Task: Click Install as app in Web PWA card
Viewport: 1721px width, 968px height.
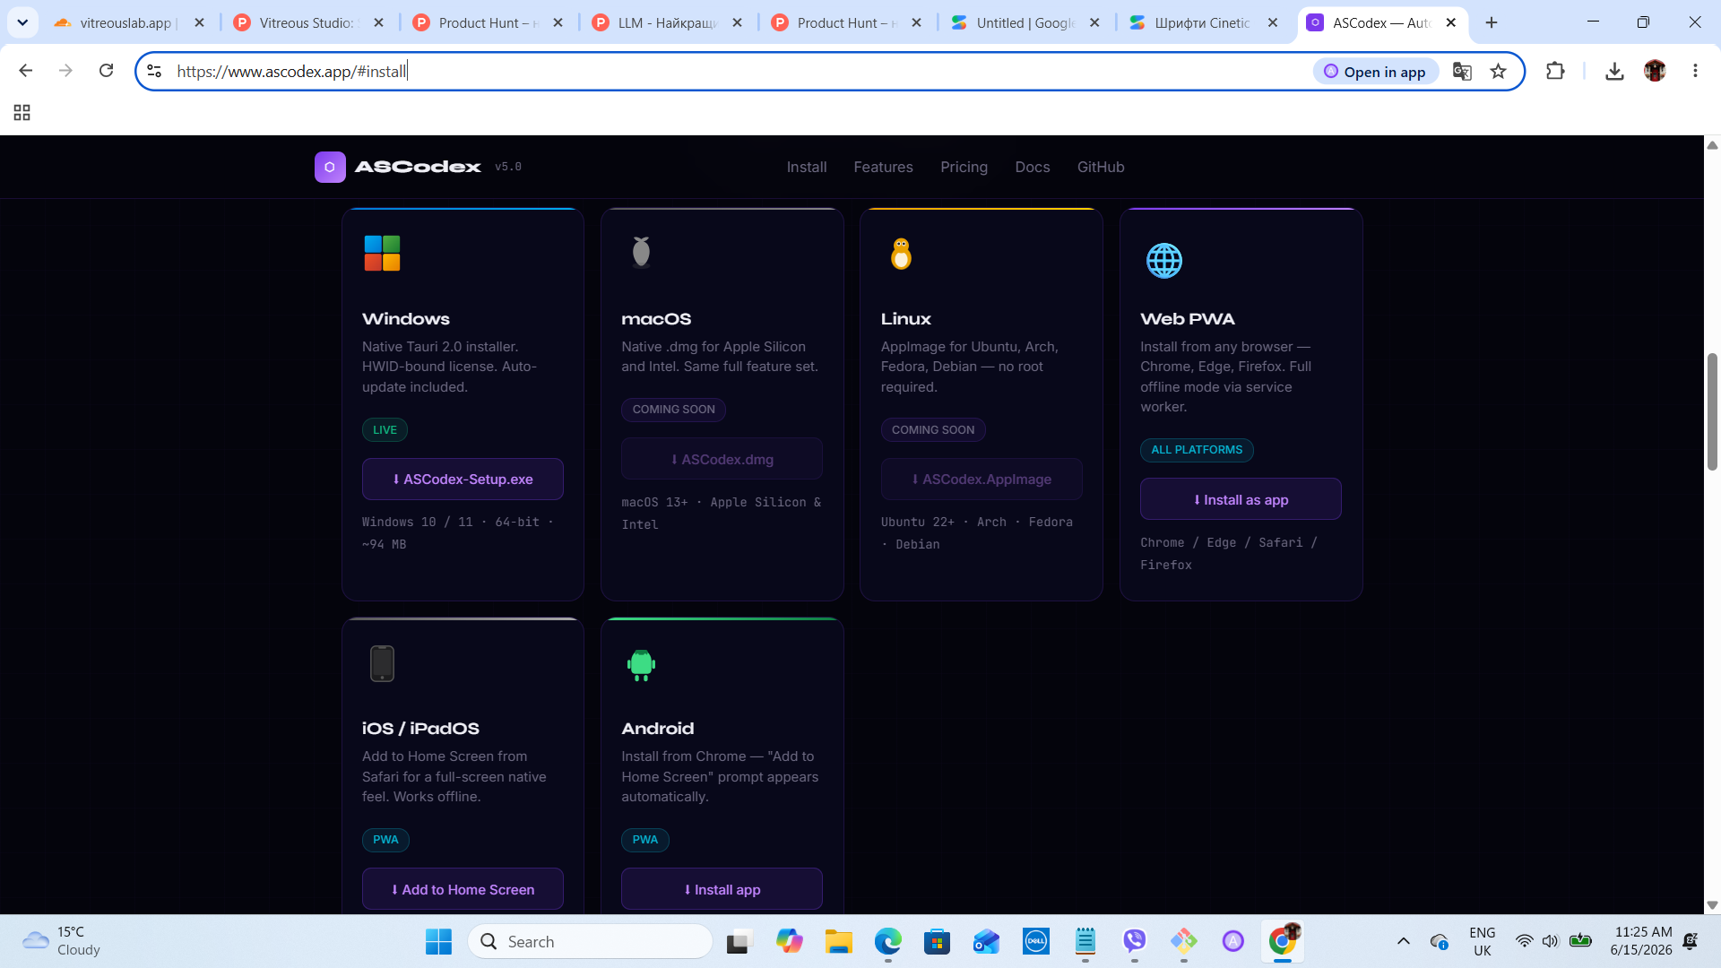Action: pyautogui.click(x=1241, y=499)
